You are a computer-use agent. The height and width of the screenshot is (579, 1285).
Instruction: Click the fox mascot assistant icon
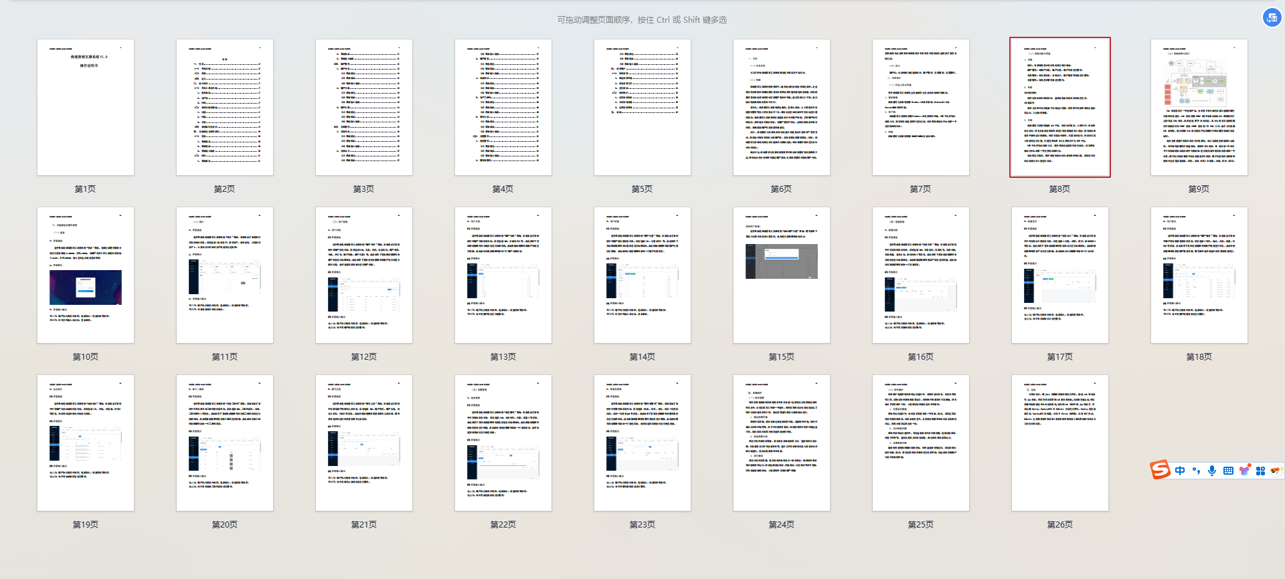click(1275, 471)
